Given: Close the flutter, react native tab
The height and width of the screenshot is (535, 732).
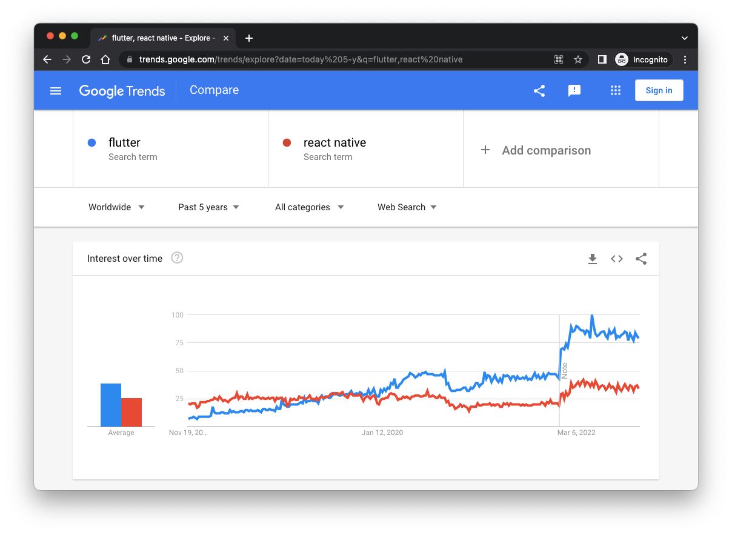Looking at the screenshot, I should (226, 38).
